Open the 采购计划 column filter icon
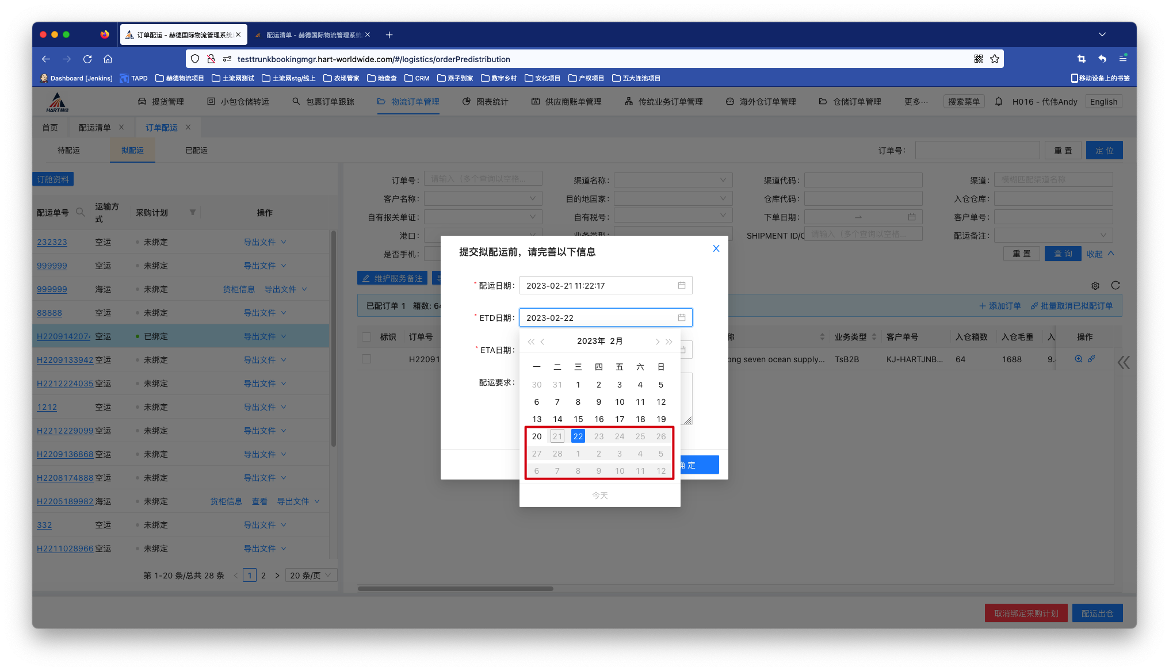 point(193,213)
